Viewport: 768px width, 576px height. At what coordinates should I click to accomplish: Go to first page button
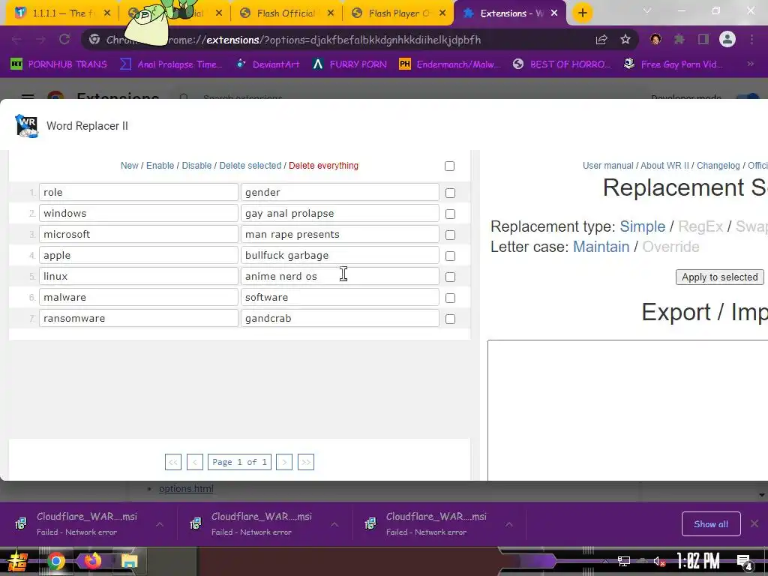pos(173,462)
